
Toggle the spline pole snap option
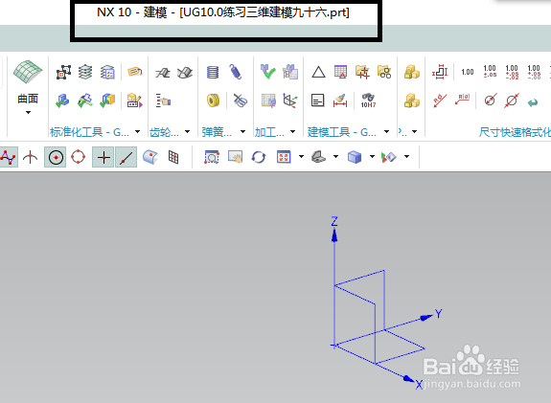(x=9, y=157)
